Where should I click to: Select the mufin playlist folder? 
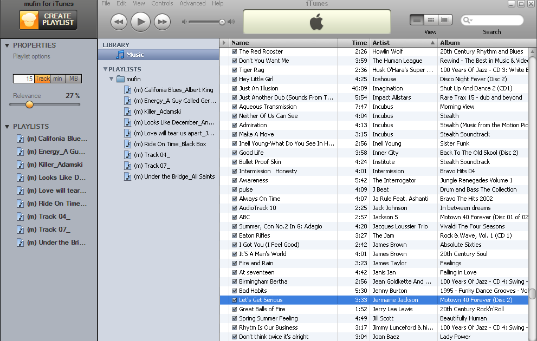128,79
